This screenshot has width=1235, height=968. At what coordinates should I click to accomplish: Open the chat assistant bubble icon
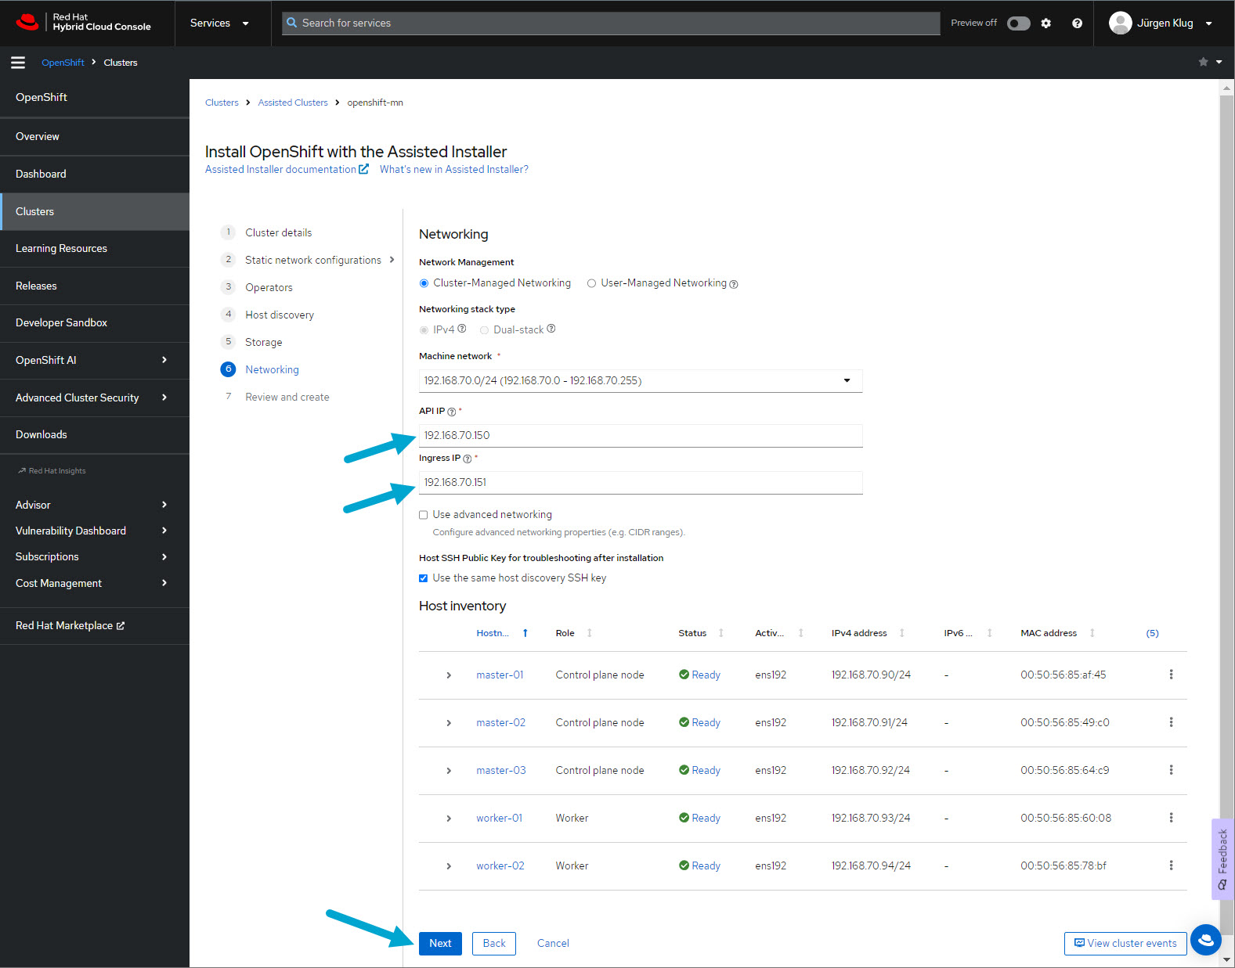(x=1205, y=940)
